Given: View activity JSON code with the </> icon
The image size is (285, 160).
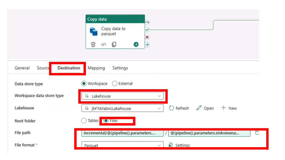Looking at the screenshot, I should [104, 44].
